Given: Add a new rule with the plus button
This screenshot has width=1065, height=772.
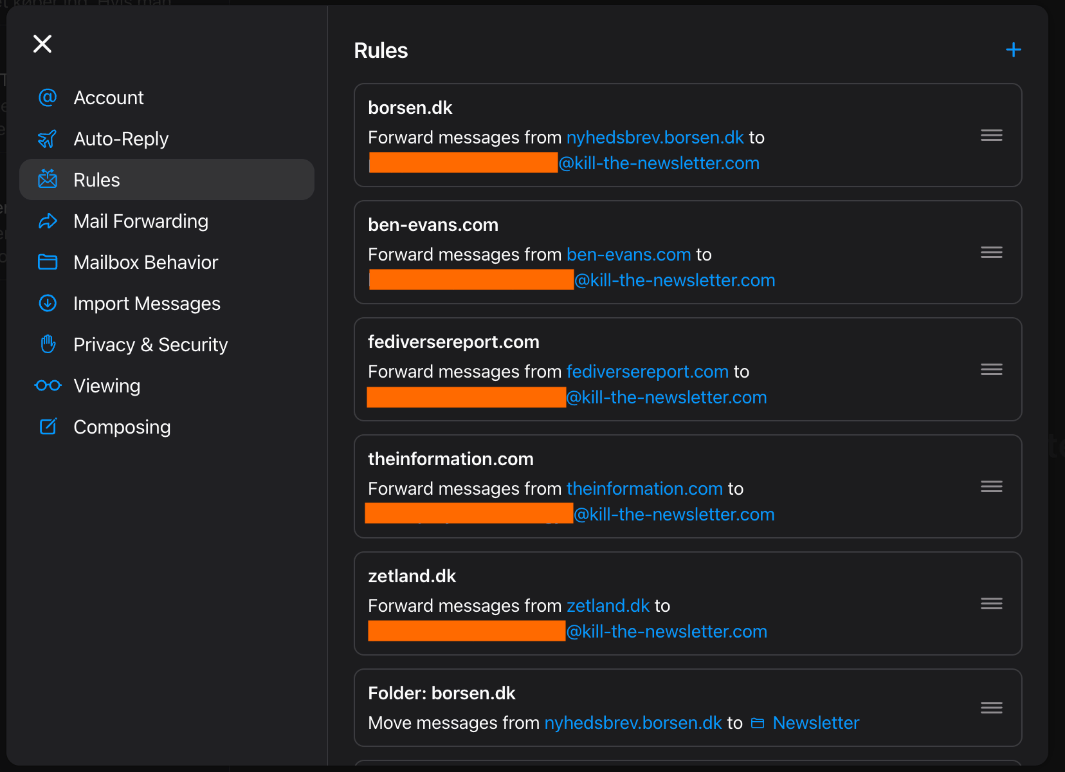Looking at the screenshot, I should point(1013,49).
